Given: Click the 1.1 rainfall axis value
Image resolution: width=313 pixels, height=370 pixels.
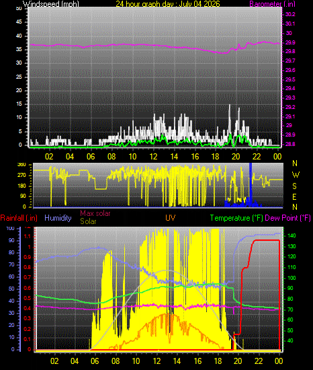Looking at the screenshot, I should tap(28, 236).
